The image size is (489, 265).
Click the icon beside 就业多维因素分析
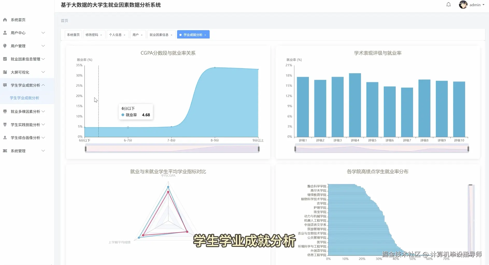click(x=5, y=111)
